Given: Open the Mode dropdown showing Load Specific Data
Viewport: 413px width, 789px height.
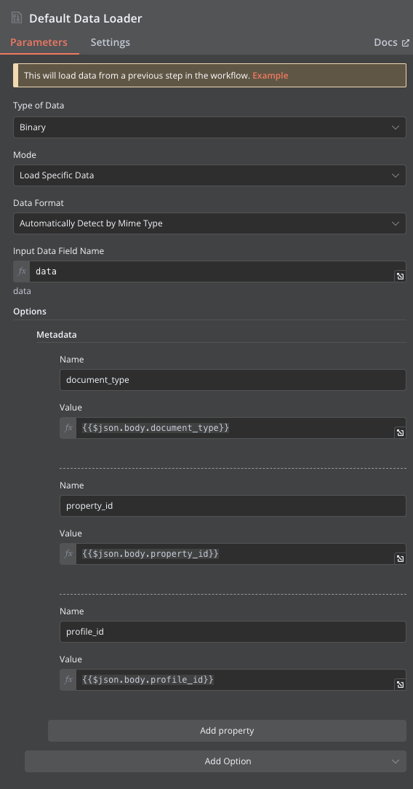Looking at the screenshot, I should coord(209,175).
